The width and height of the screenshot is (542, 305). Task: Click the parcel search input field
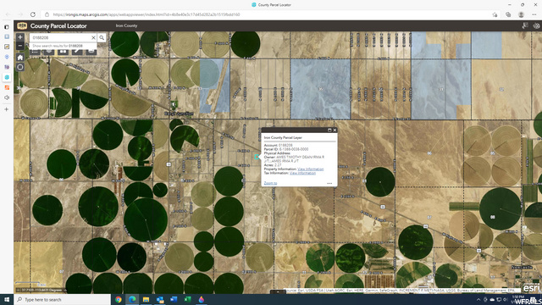pyautogui.click(x=60, y=37)
